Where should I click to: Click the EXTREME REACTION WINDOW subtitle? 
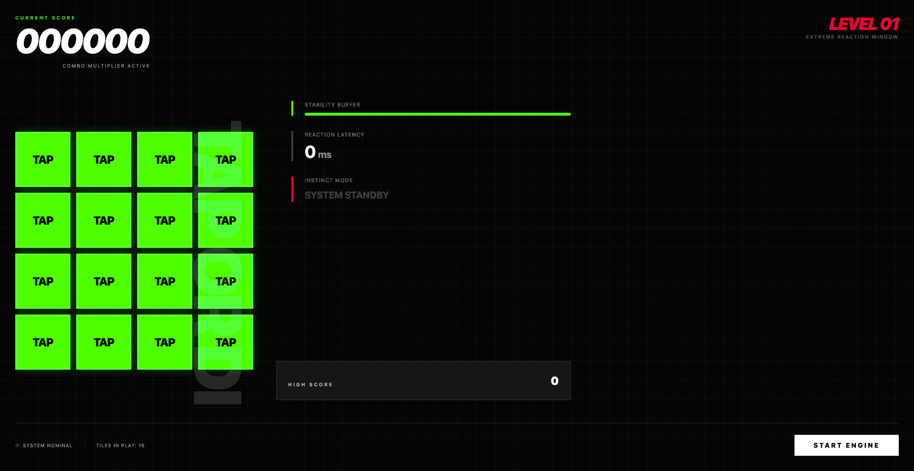point(852,37)
